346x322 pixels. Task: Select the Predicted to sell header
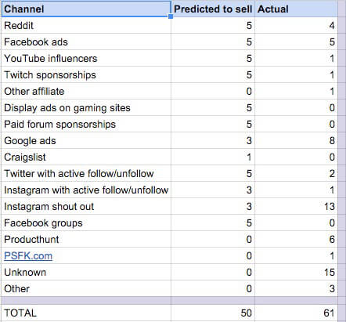[213, 9]
